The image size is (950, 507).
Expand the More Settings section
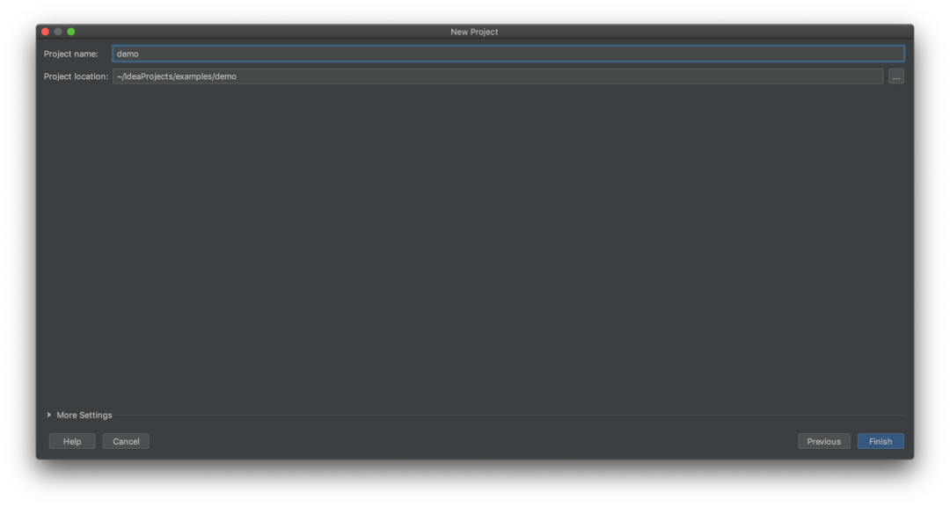coord(79,415)
